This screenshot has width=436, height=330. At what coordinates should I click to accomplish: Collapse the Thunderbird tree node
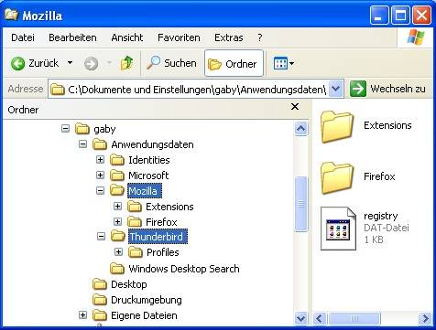click(x=101, y=236)
